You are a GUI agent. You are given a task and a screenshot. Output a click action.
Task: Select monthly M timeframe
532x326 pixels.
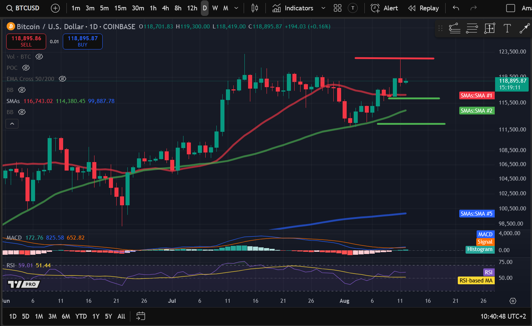226,8
